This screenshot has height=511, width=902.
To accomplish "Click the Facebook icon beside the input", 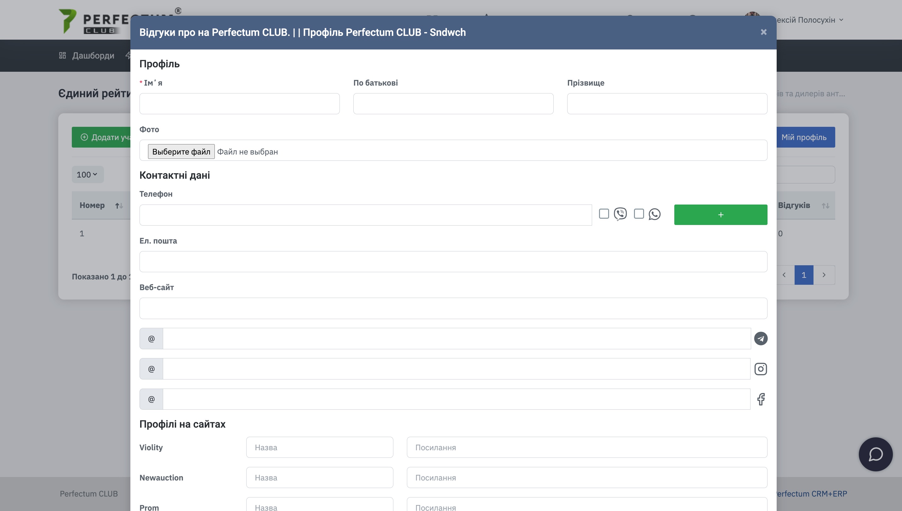I will [761, 399].
